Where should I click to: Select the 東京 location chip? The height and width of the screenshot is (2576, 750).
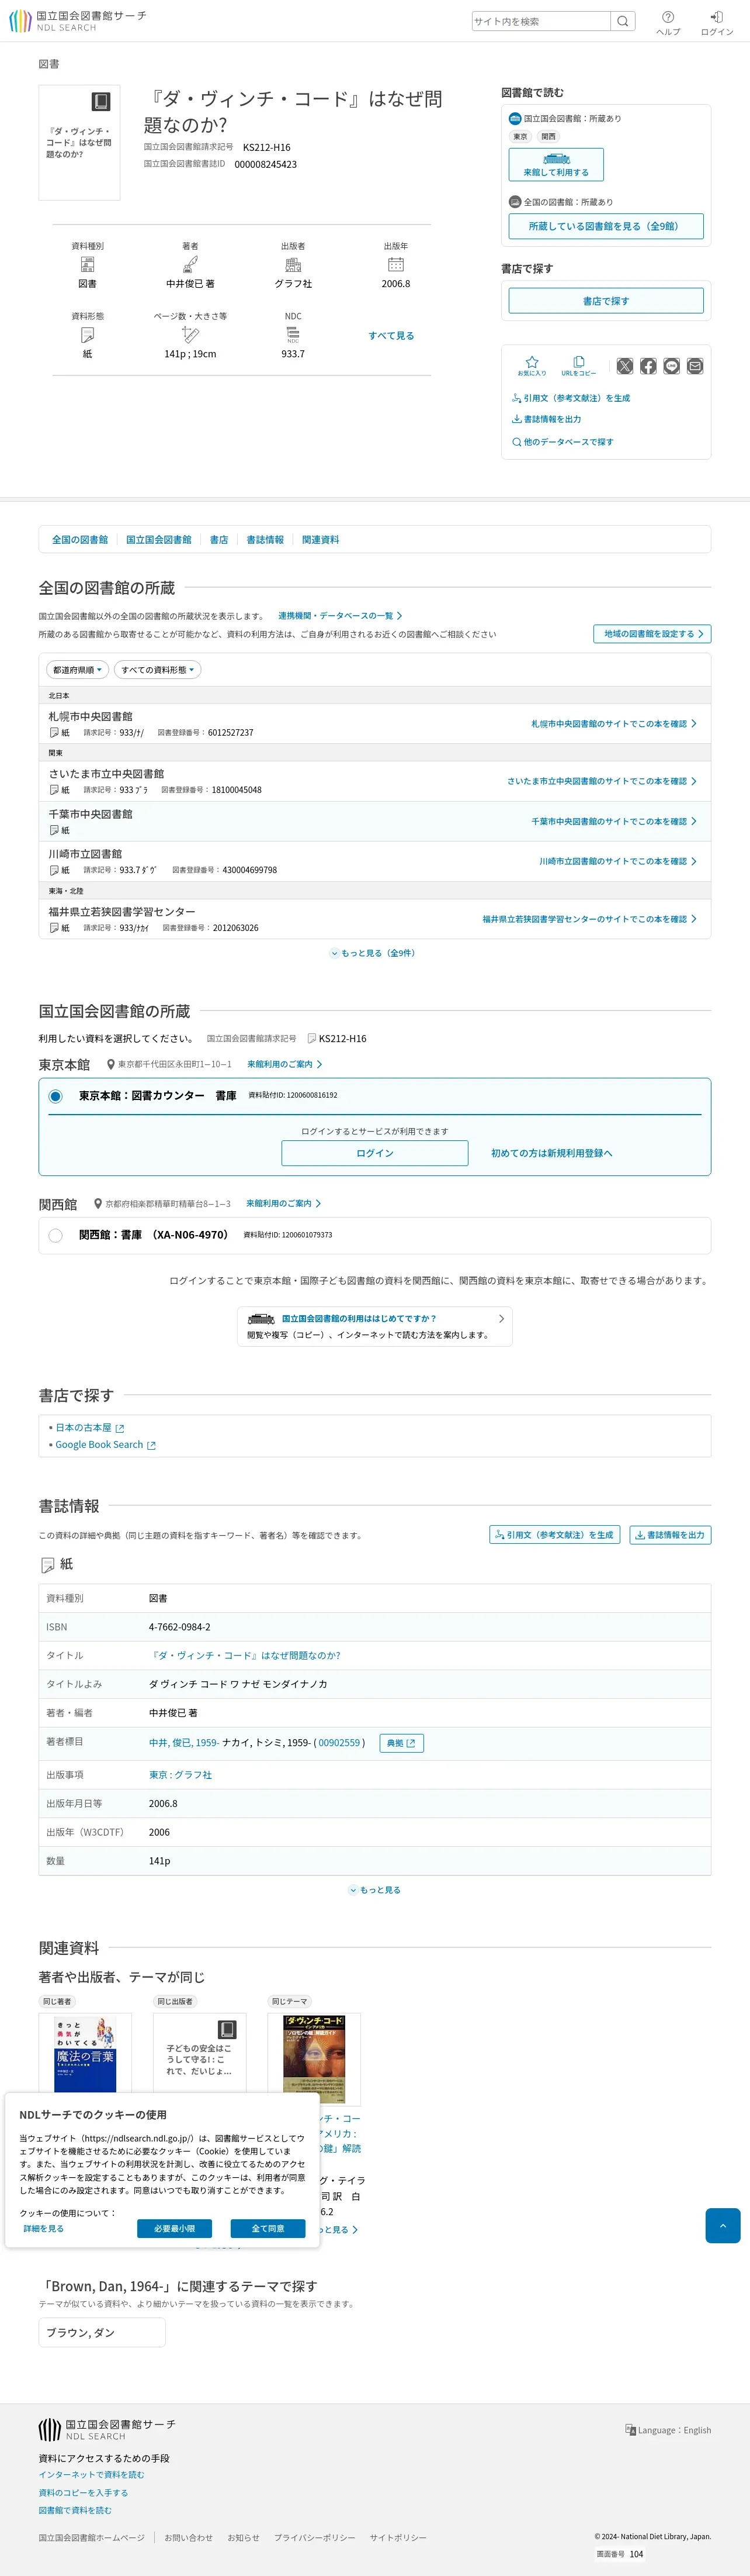(x=520, y=137)
